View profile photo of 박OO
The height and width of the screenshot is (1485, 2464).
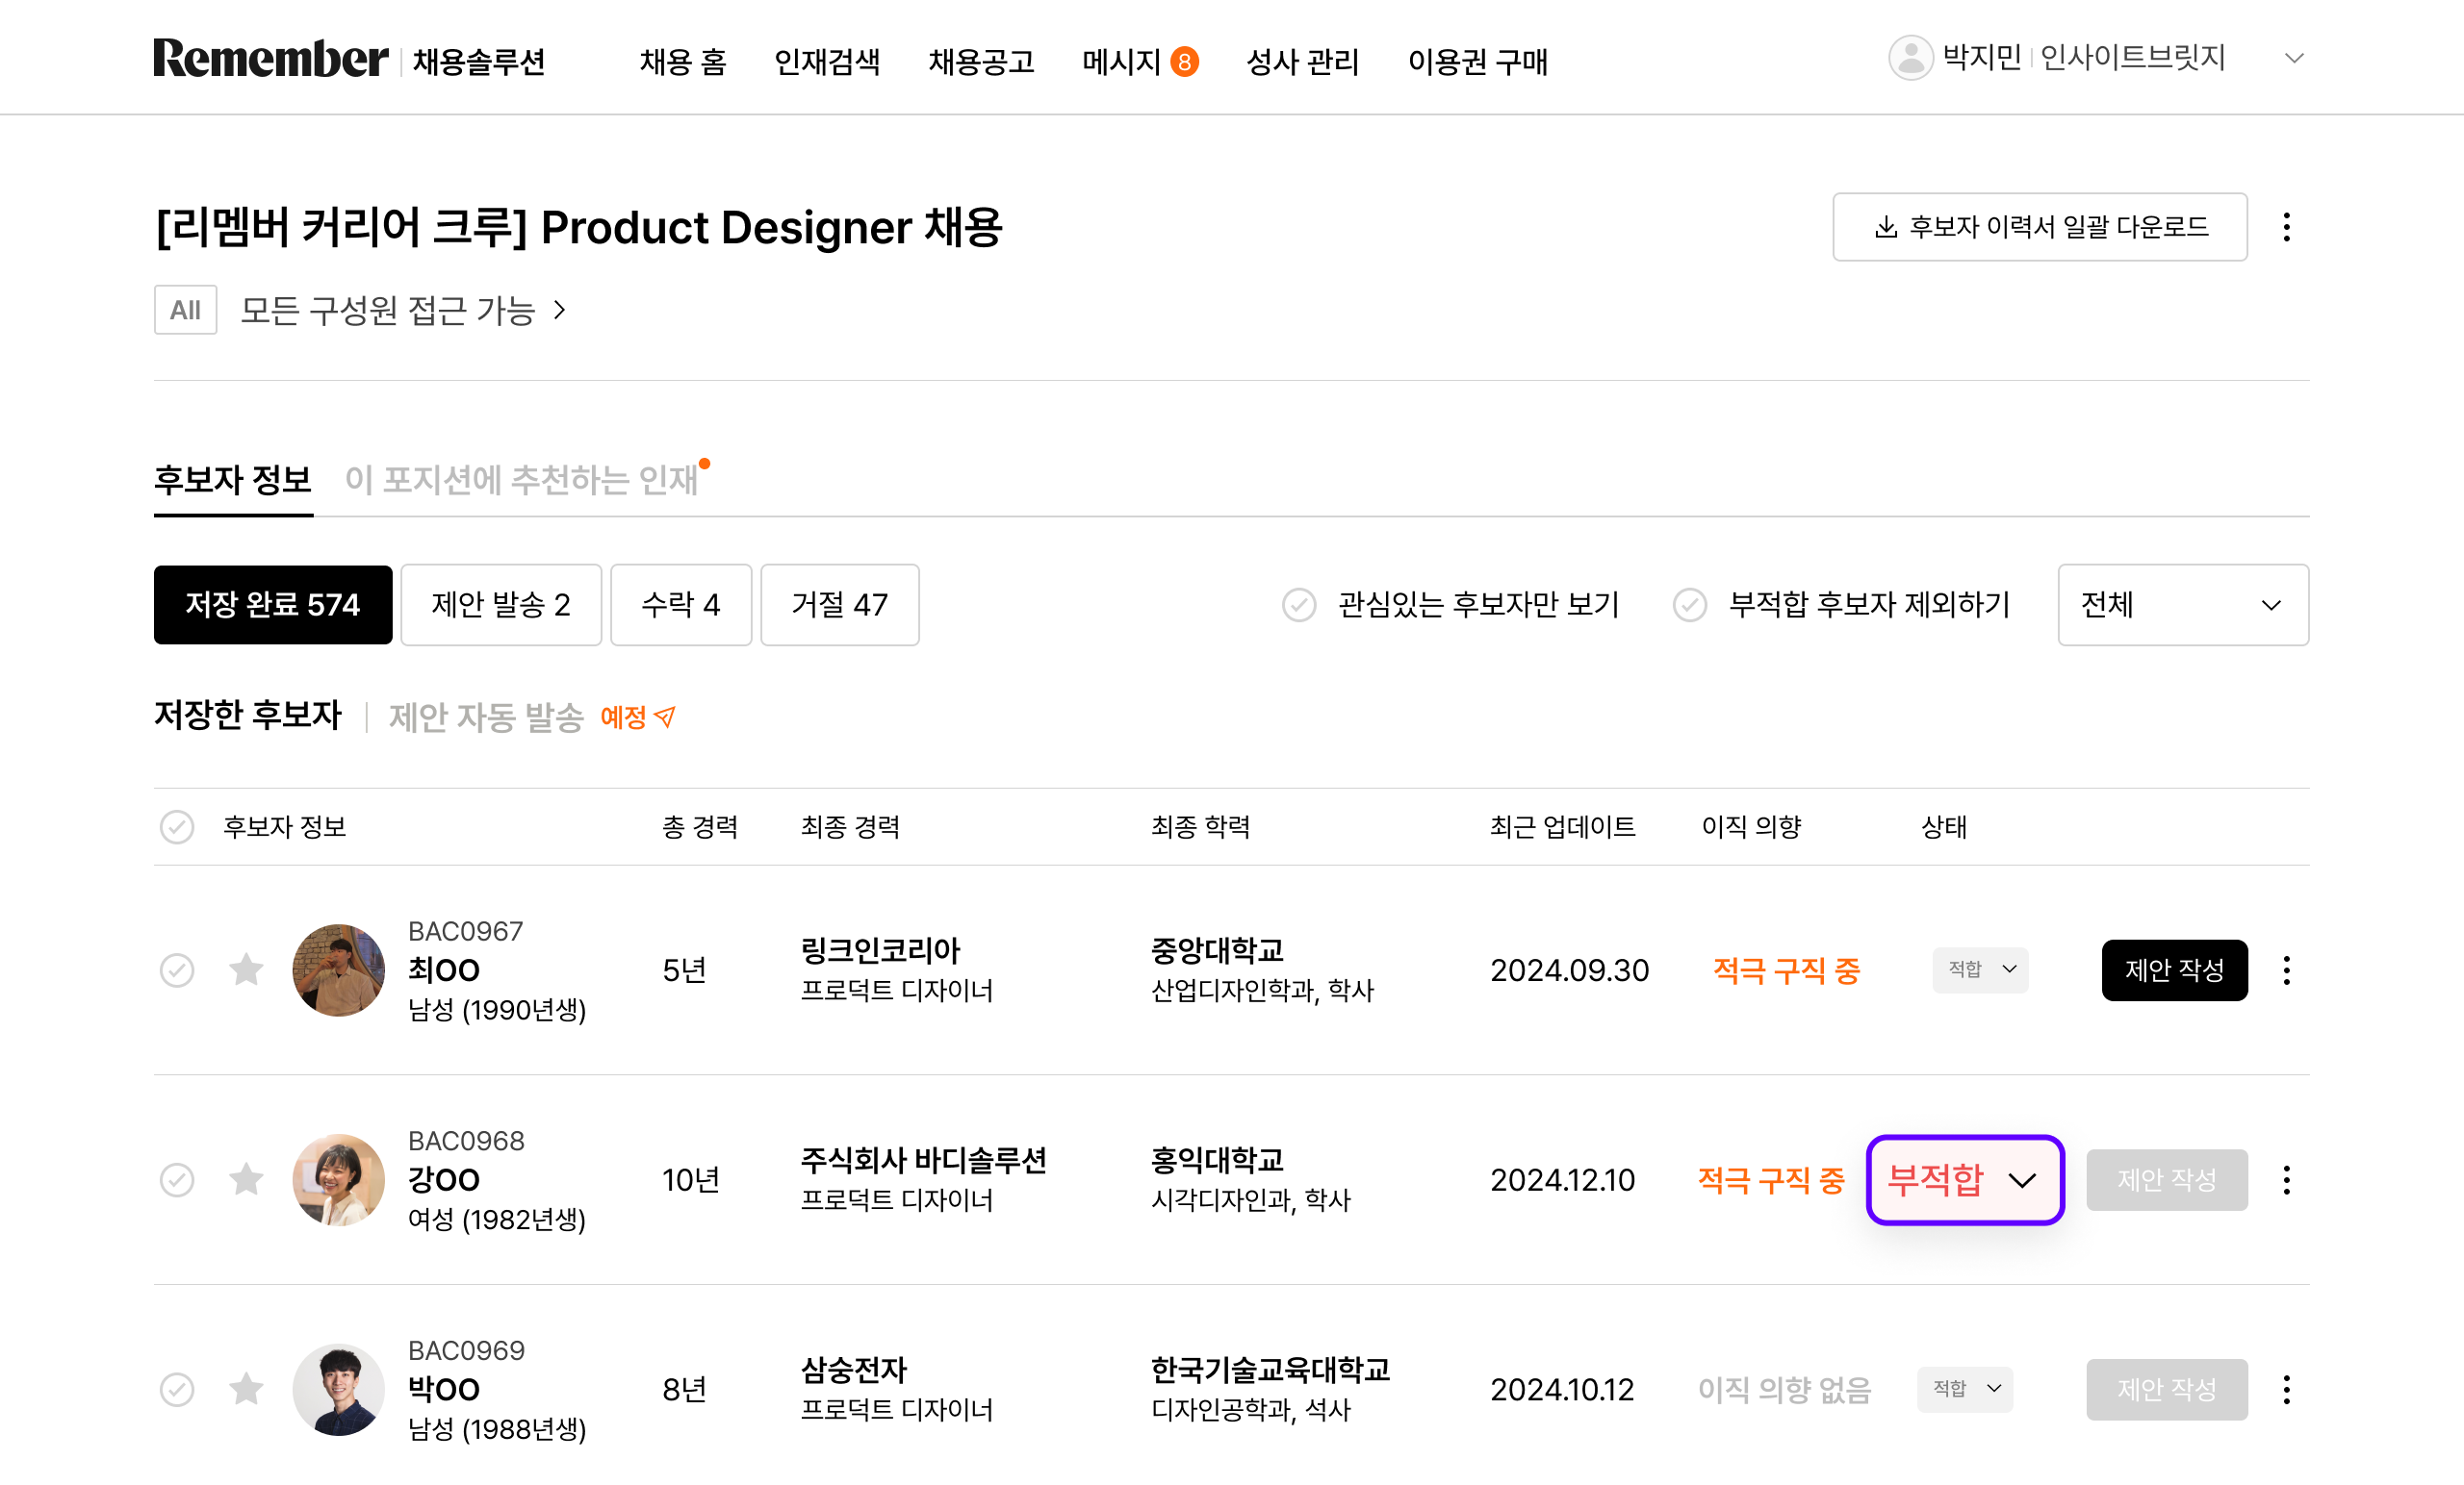338,1389
